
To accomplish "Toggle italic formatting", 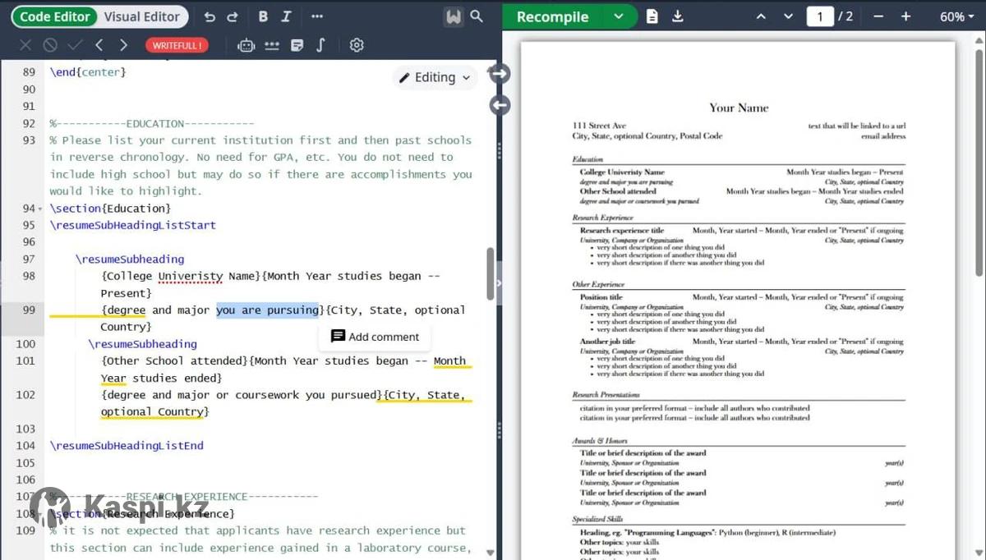I will click(x=286, y=16).
